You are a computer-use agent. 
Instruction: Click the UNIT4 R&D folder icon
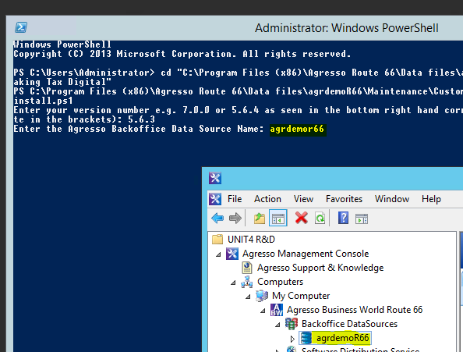217,239
